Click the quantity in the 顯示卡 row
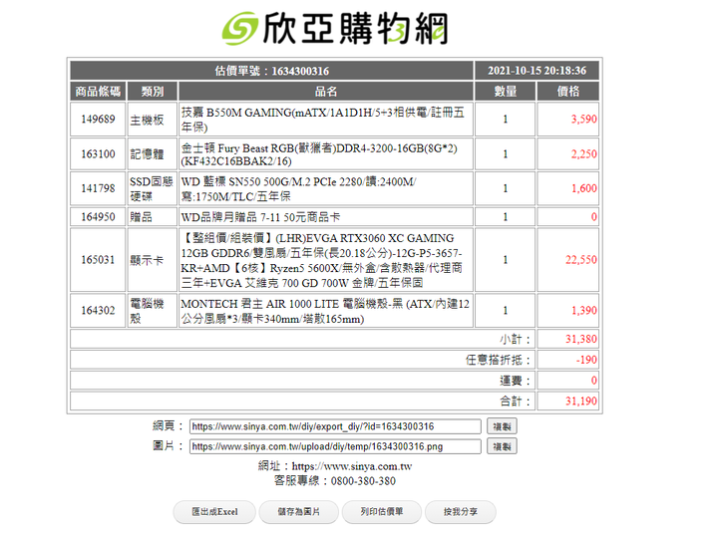Viewport: 718px width, 534px height. pyautogui.click(x=505, y=260)
